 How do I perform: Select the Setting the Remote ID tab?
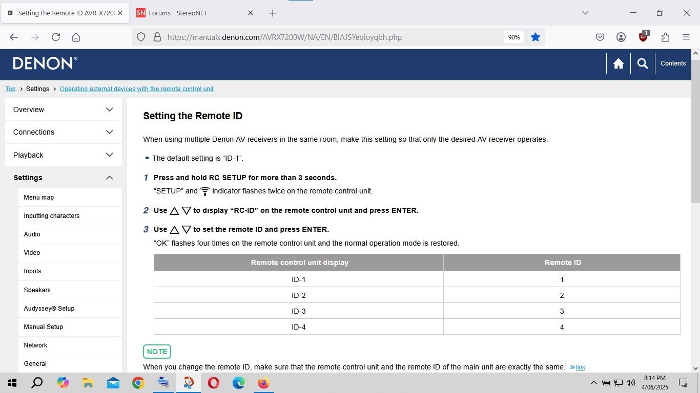[x=65, y=13]
